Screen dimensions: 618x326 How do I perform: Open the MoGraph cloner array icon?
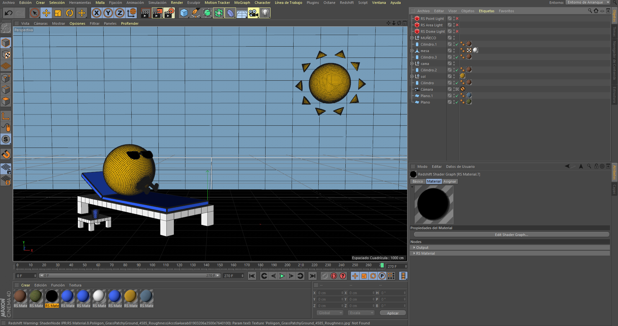pos(219,13)
